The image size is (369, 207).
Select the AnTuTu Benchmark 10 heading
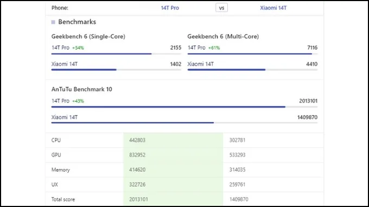(81, 89)
